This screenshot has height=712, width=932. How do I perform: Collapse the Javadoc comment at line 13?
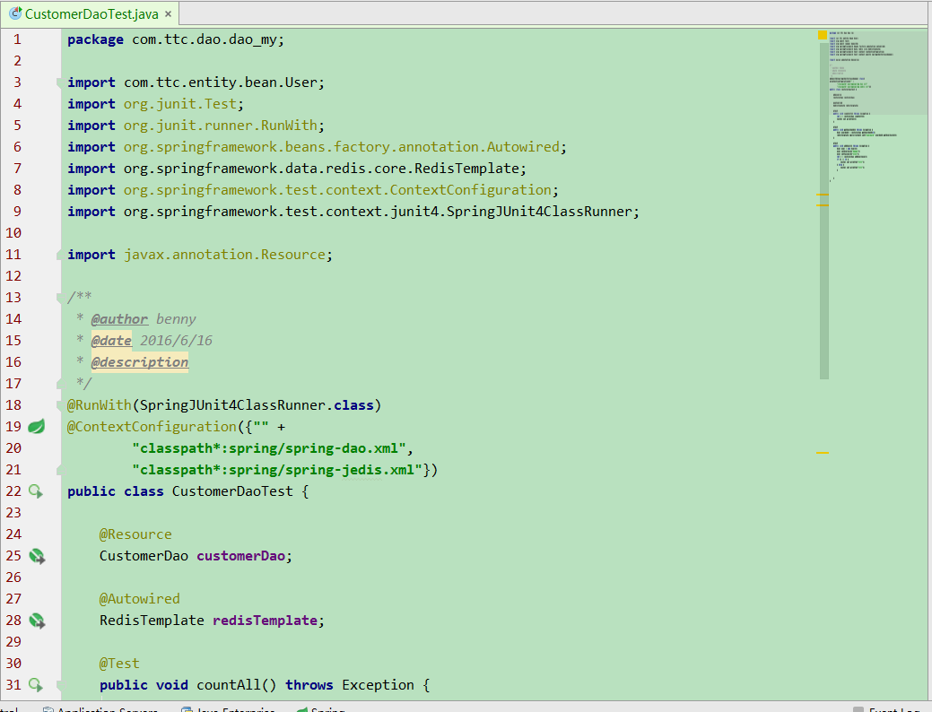point(59,297)
